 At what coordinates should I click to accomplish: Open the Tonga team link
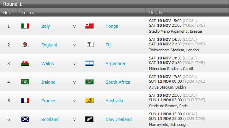tap(112, 26)
